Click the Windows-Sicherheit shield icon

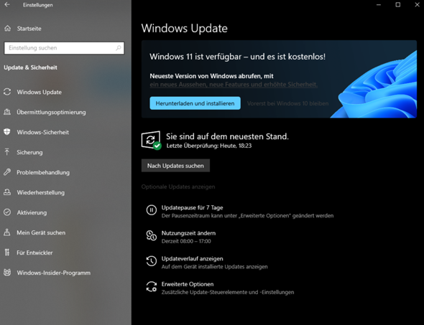tap(7, 132)
